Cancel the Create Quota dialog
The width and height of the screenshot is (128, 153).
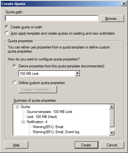click(x=112, y=145)
